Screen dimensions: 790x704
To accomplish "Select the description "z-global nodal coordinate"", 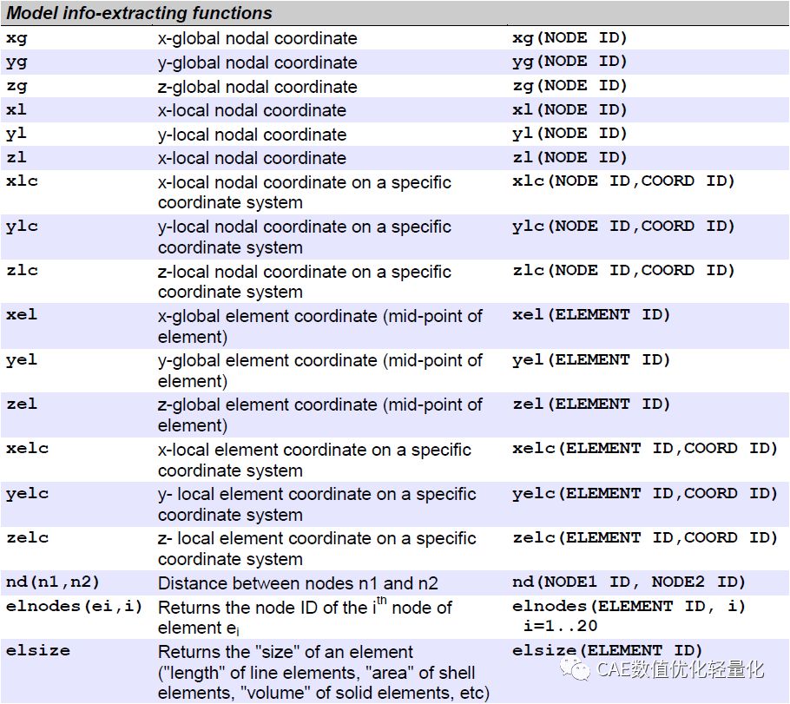I will [258, 87].
